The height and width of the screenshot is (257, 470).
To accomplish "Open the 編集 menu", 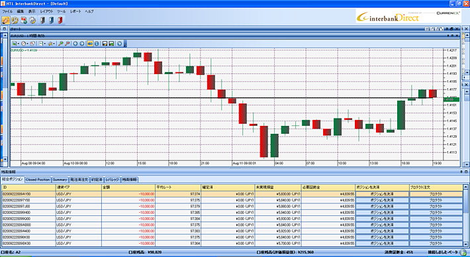I will (x=21, y=11).
